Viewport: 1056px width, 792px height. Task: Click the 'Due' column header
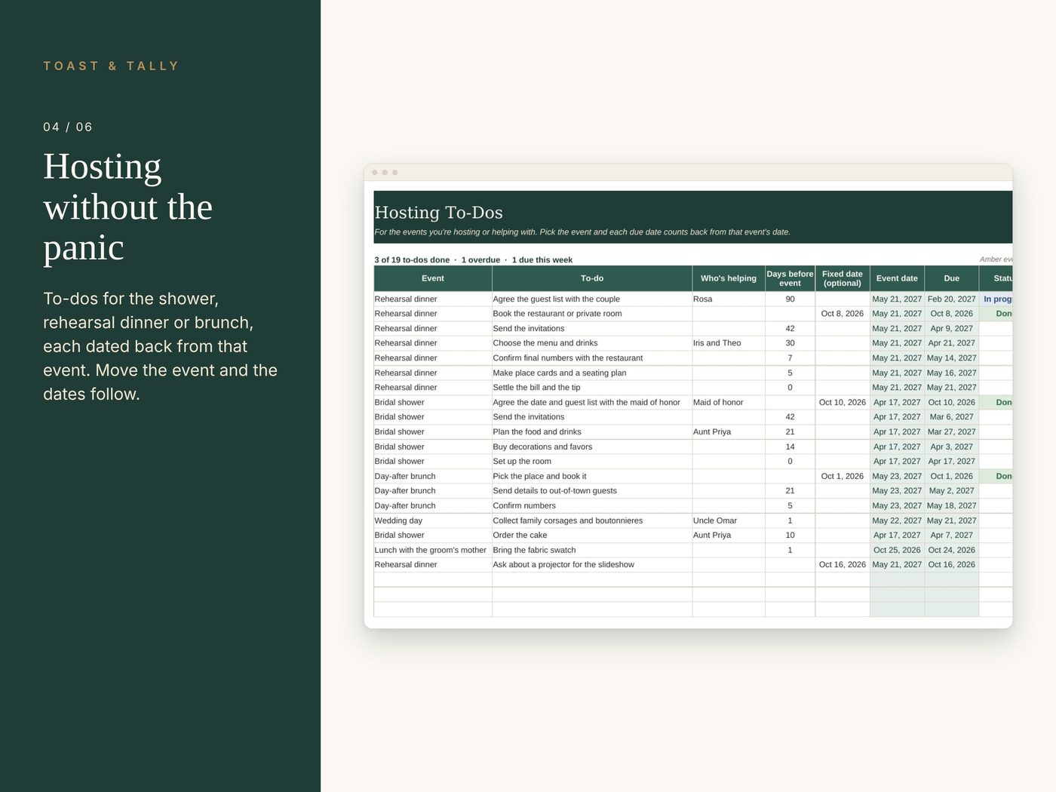tap(952, 278)
